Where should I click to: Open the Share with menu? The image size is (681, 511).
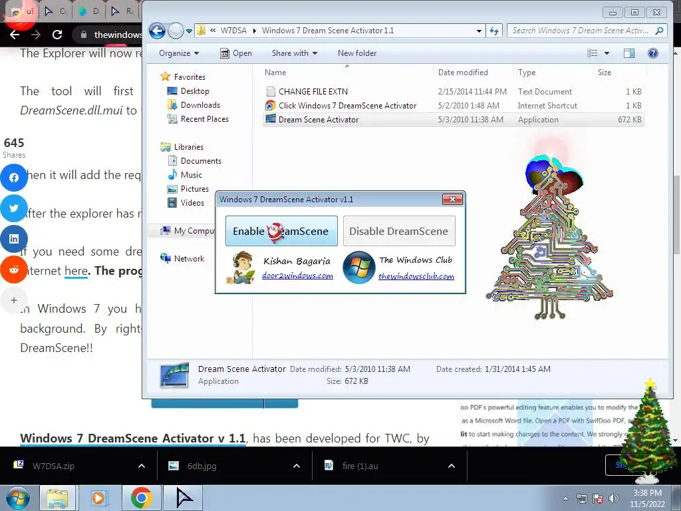tap(294, 53)
